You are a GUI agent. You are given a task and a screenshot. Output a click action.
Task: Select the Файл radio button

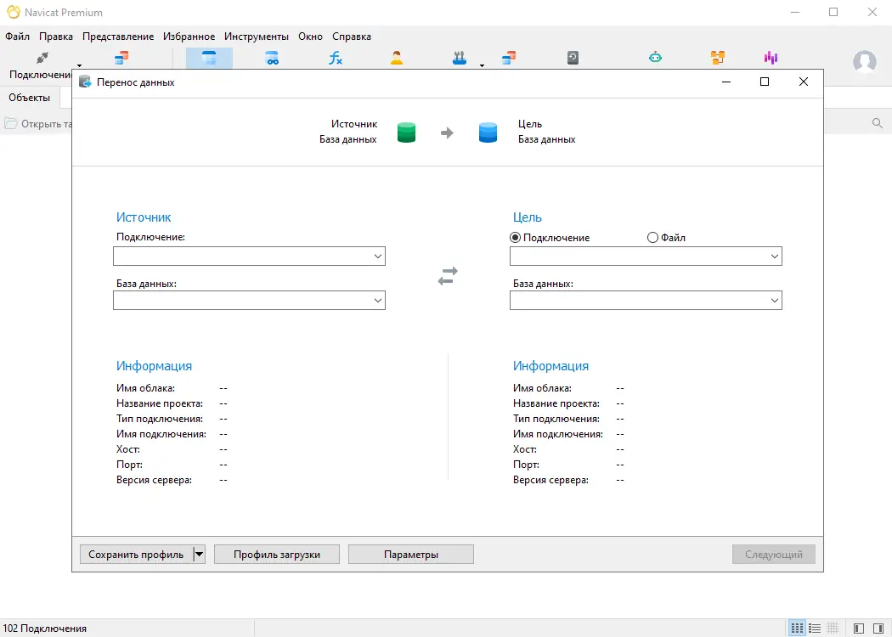pyautogui.click(x=652, y=238)
